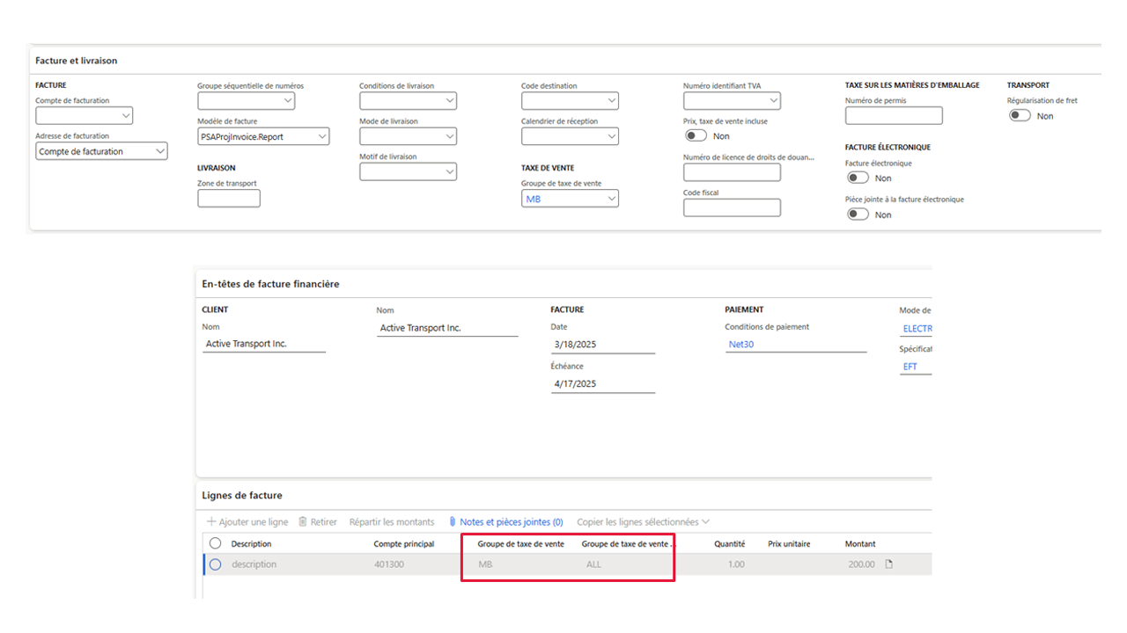Click Numéro de licence de droits de douane field
The height and width of the screenshot is (633, 1127).
pyautogui.click(x=732, y=172)
